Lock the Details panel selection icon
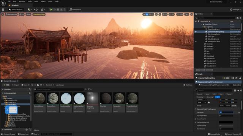The image size is (243, 136). [x=240, y=78]
